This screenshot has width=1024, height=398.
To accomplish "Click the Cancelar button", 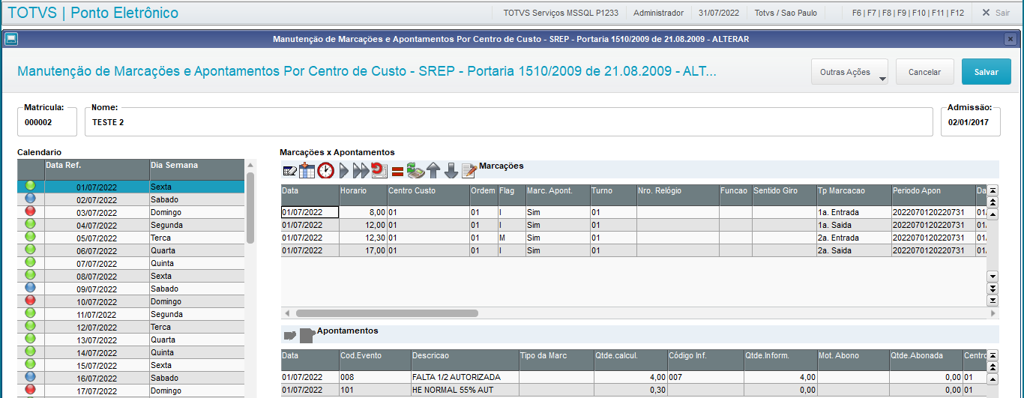I will coord(924,72).
